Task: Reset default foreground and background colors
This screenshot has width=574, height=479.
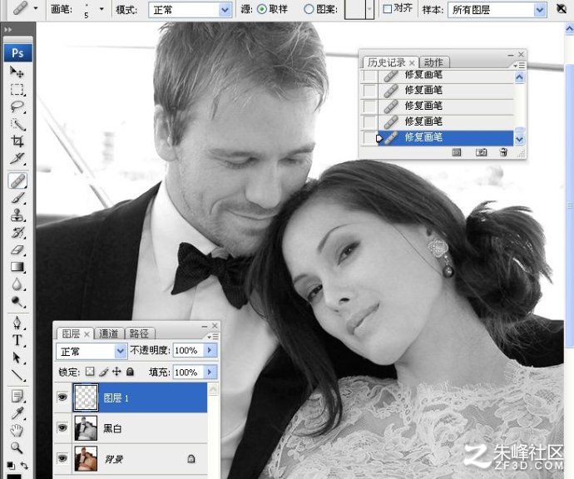Action: pyautogui.click(x=11, y=465)
